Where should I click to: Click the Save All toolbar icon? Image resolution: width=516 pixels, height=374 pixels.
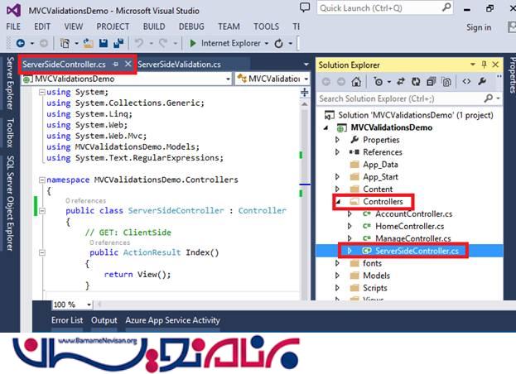coord(118,43)
